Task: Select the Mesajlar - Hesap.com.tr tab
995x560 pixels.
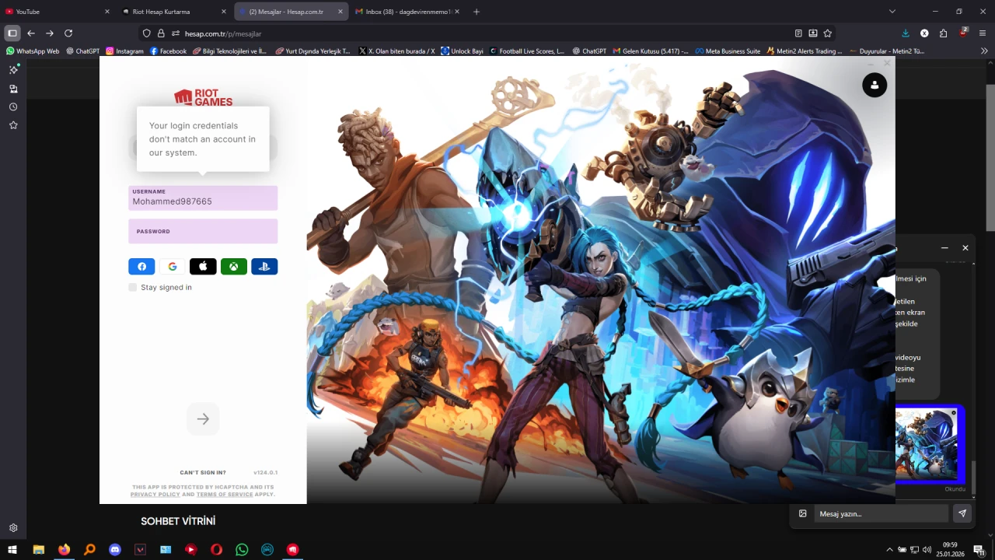Action: 292,12
